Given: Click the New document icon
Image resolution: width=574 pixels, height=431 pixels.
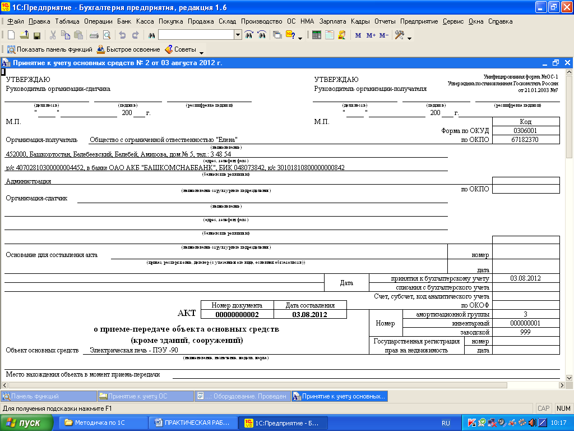Looking at the screenshot, I should coord(11,35).
